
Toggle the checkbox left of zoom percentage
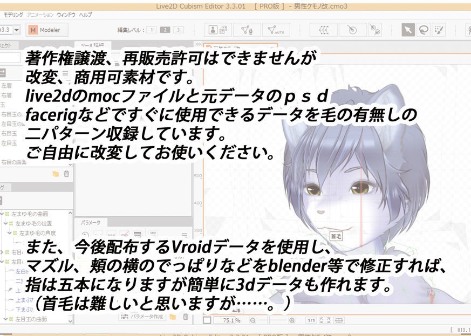point(207,320)
